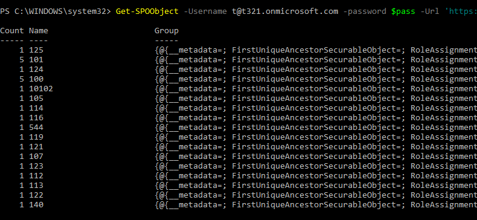Click the Group column header

(167, 31)
